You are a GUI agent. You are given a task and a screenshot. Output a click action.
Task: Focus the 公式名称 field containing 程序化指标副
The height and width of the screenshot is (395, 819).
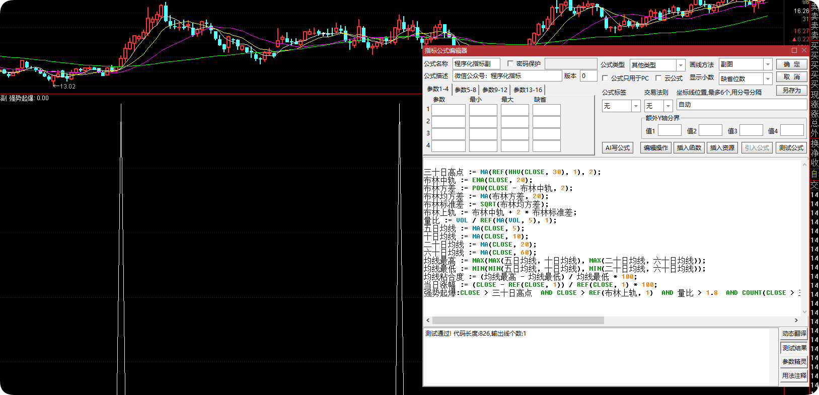476,63
